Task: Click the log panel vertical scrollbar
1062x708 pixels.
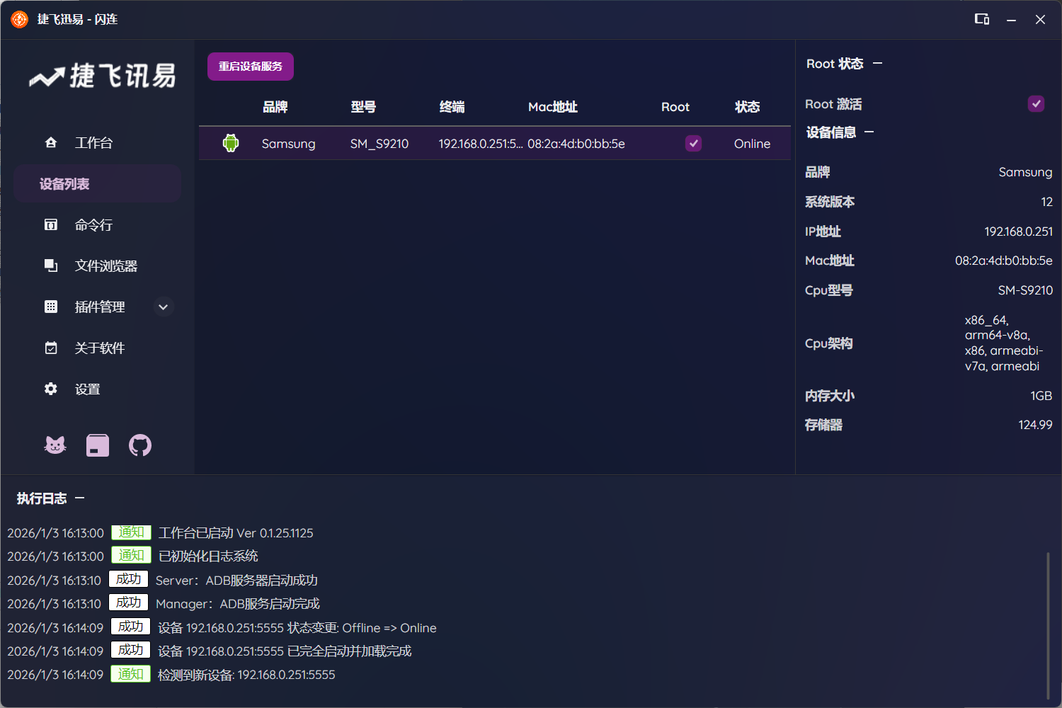Action: coord(1048,623)
